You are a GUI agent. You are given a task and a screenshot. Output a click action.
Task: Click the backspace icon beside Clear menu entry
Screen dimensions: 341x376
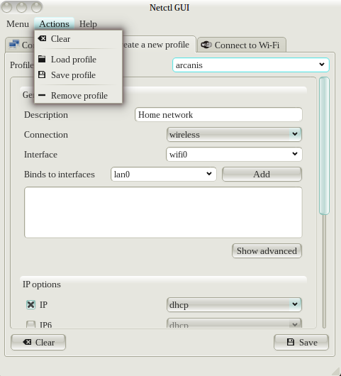click(42, 38)
